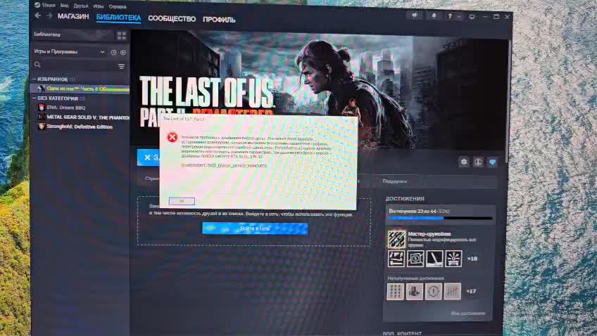Open fourth locked achievement tally icon
This screenshot has height=336, width=597.
point(452,292)
